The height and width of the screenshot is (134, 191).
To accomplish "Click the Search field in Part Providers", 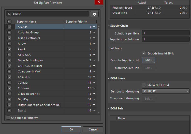I will (48, 14).
